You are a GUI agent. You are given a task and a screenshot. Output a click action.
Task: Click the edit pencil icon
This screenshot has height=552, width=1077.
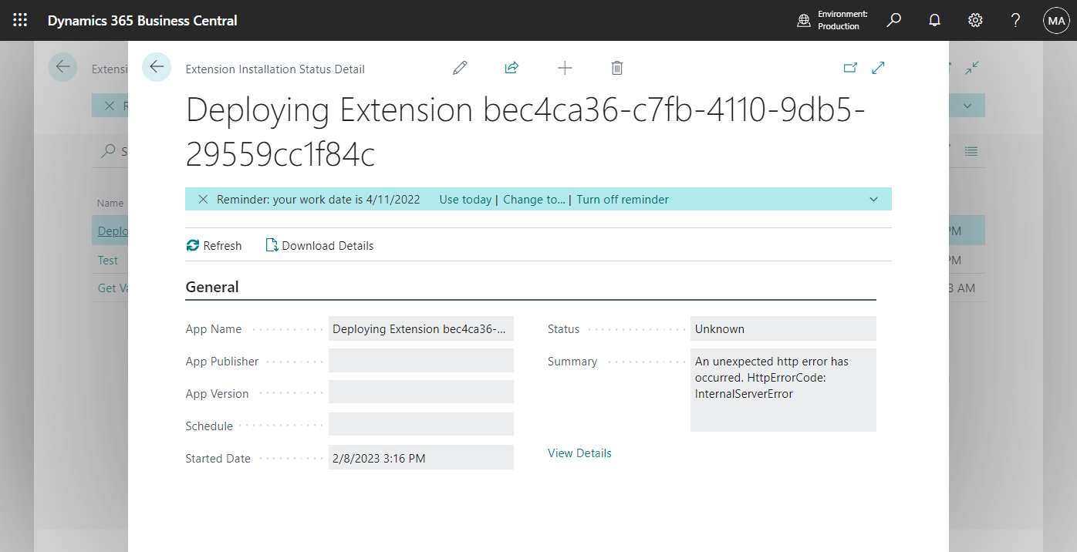(x=459, y=68)
